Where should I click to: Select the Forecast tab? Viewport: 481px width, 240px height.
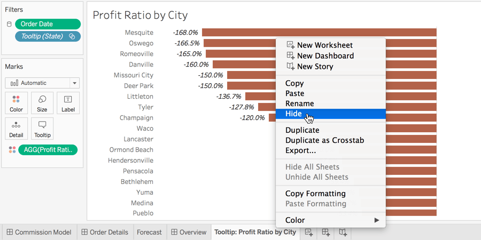point(149,233)
